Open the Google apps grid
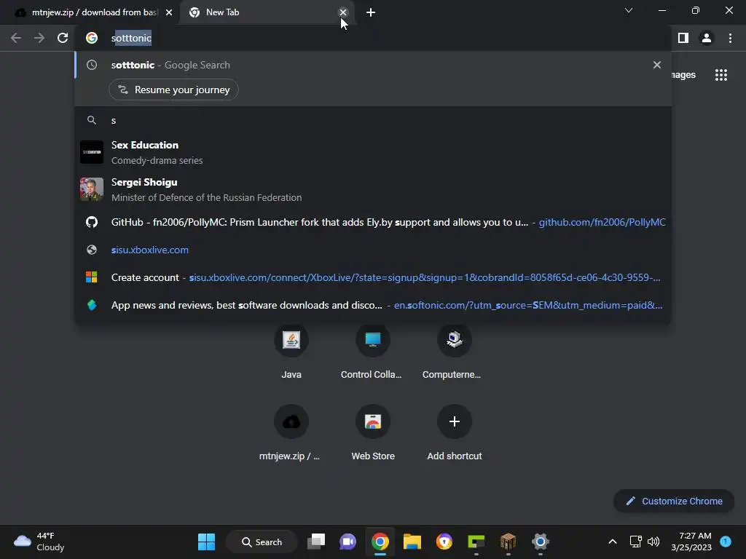Viewport: 746px width, 559px height. 721,75
